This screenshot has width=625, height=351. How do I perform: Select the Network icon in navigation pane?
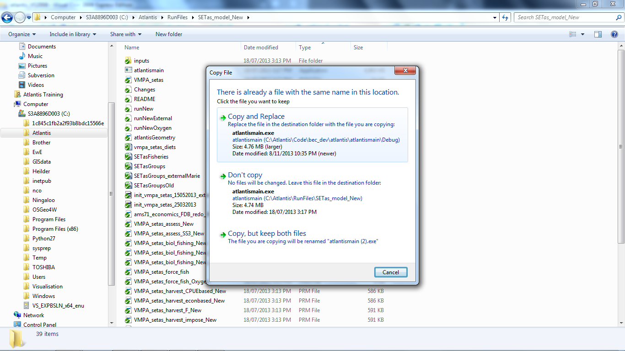(x=17, y=315)
